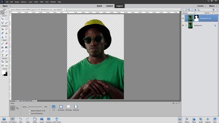Select the Straighten tool
Viewport: 219px width, 123px height.
coord(7,65)
